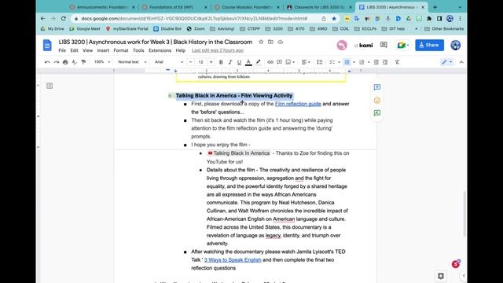Expand numbered list style dropdown arrow
503x283 pixels.
369,62
